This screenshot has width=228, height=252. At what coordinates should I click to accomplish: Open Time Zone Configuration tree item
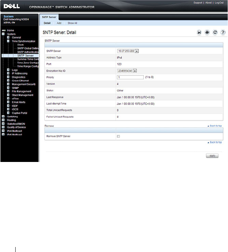click(x=28, y=63)
